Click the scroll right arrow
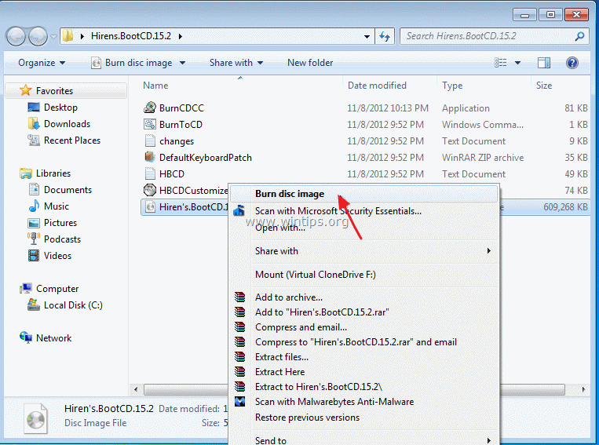The height and width of the screenshot is (445, 599). [x=583, y=389]
